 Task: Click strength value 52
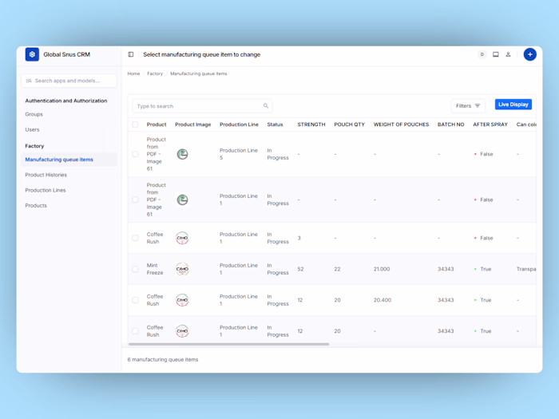coord(300,269)
